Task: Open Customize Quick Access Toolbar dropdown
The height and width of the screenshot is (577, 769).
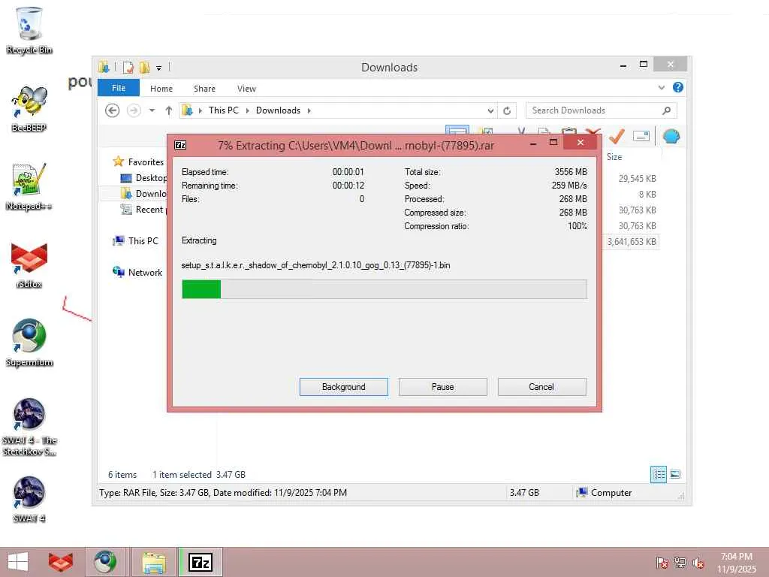Action: pyautogui.click(x=159, y=68)
